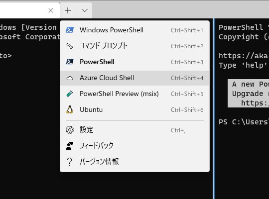This screenshot has height=199, width=269.
Task: Click the blue pane divider between terminals
Action: (214, 108)
